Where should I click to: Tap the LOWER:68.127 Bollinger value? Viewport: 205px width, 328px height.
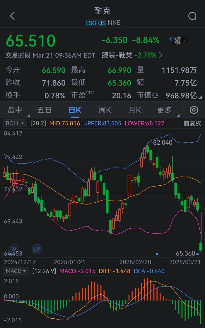(144, 123)
